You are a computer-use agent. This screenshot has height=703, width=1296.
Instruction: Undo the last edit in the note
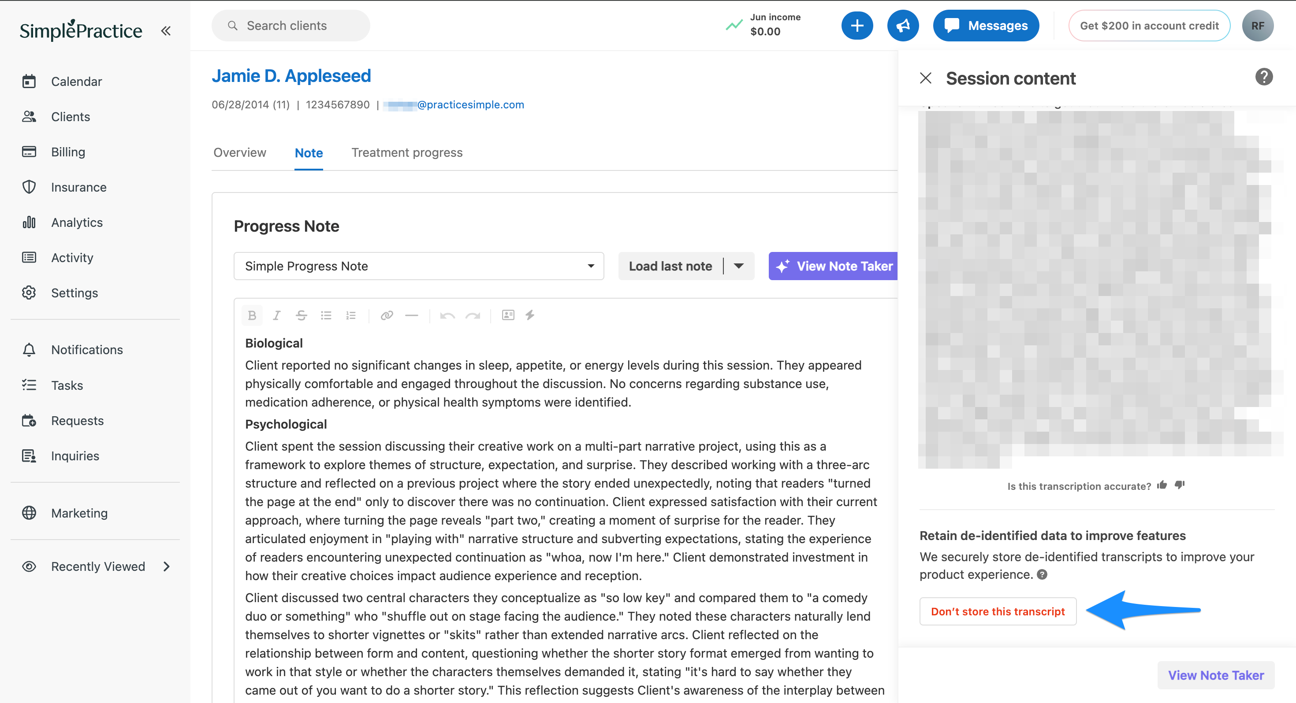point(447,315)
